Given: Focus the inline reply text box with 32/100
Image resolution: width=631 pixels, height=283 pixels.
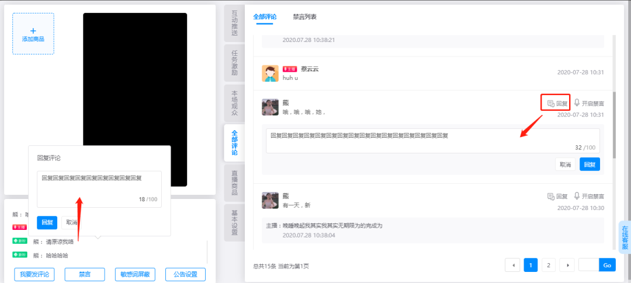Looking at the screenshot, I should (432, 141).
